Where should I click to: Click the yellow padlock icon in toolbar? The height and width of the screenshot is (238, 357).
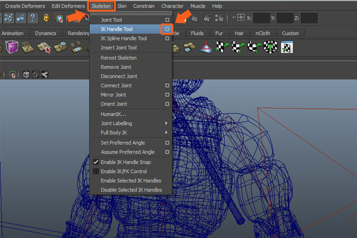[46, 18]
